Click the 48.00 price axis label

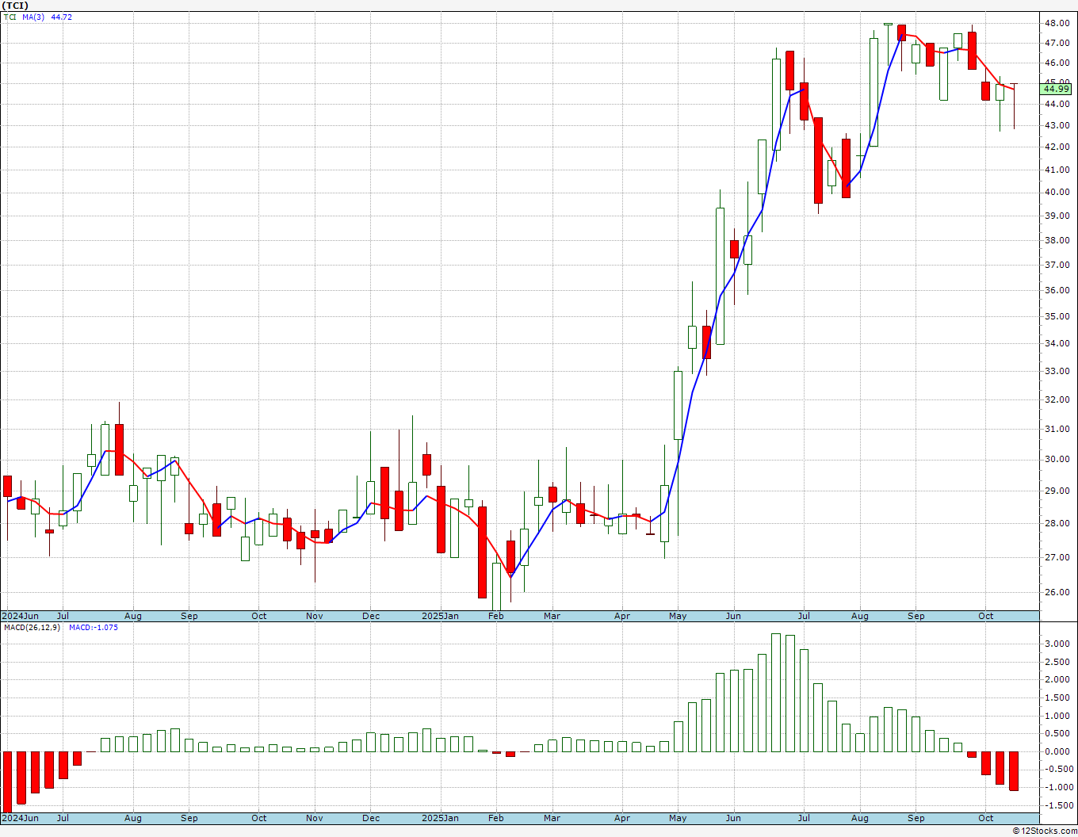[1057, 23]
